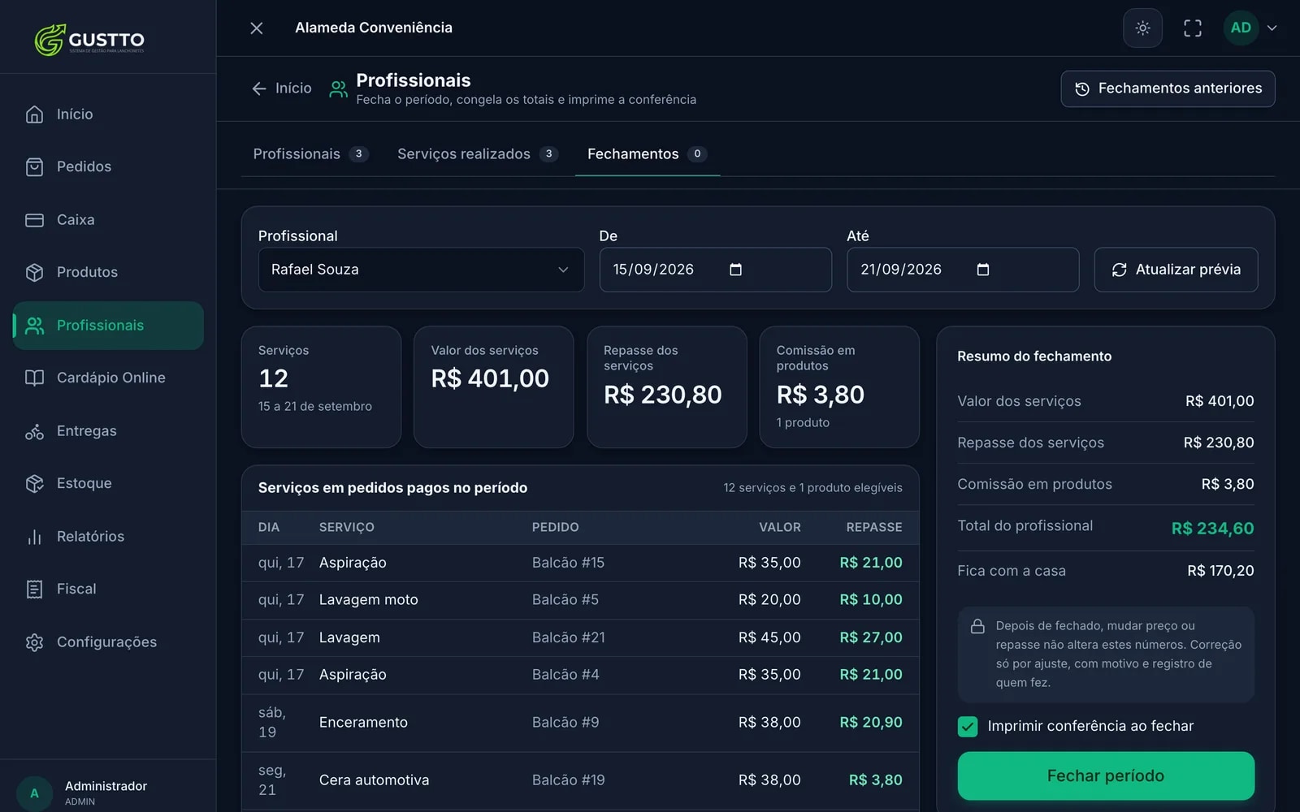Select the Fechamentos tab

click(x=647, y=154)
